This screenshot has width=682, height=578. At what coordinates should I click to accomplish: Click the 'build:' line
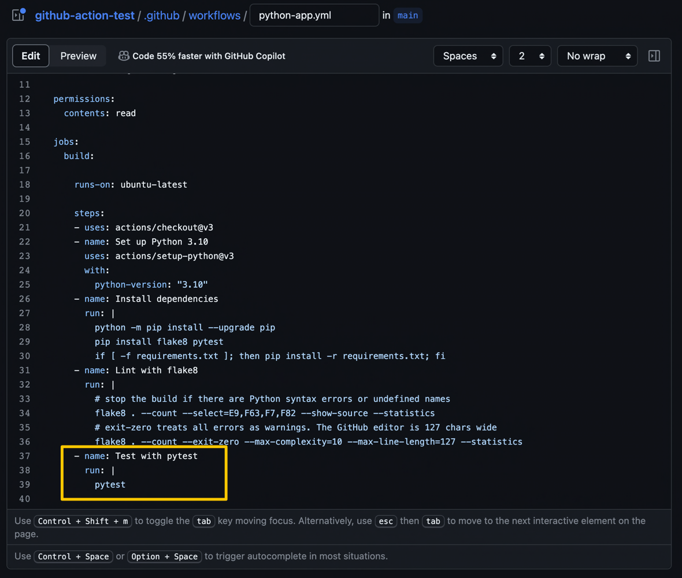79,155
